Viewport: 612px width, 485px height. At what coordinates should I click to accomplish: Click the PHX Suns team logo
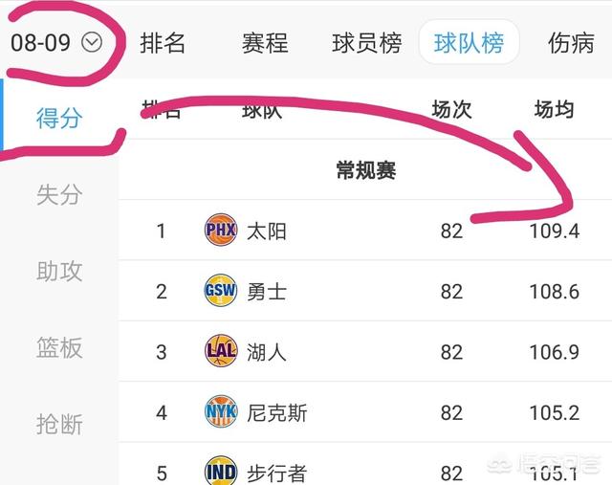pos(221,230)
